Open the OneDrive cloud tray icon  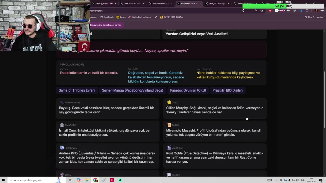tap(285, 180)
